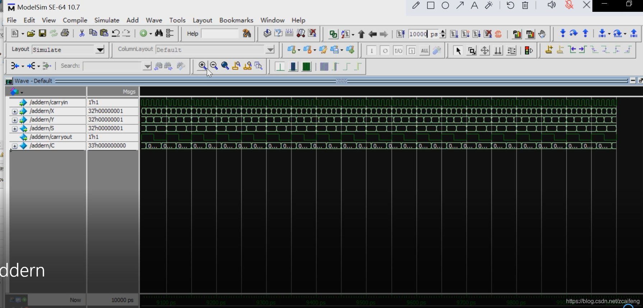643x308 pixels.
Task: Open the Bookmarks menu
Action: pyautogui.click(x=236, y=20)
